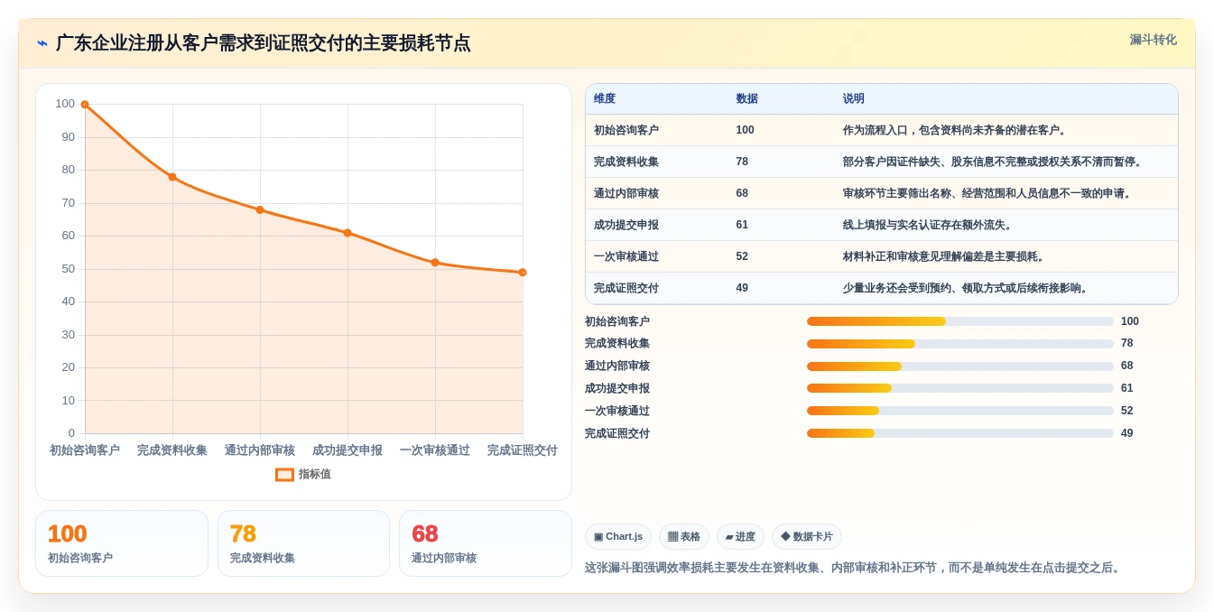Click the 通过内部审核 point on line chart

point(260,209)
